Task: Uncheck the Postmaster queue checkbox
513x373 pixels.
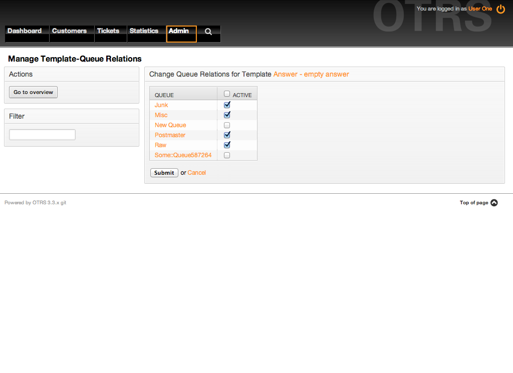Action: [x=227, y=135]
